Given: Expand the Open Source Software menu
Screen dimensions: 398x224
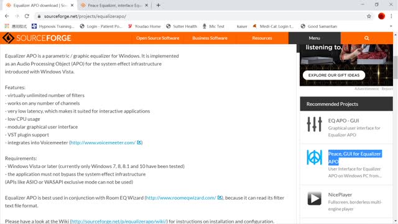Looking at the screenshot, I should 157,38.
